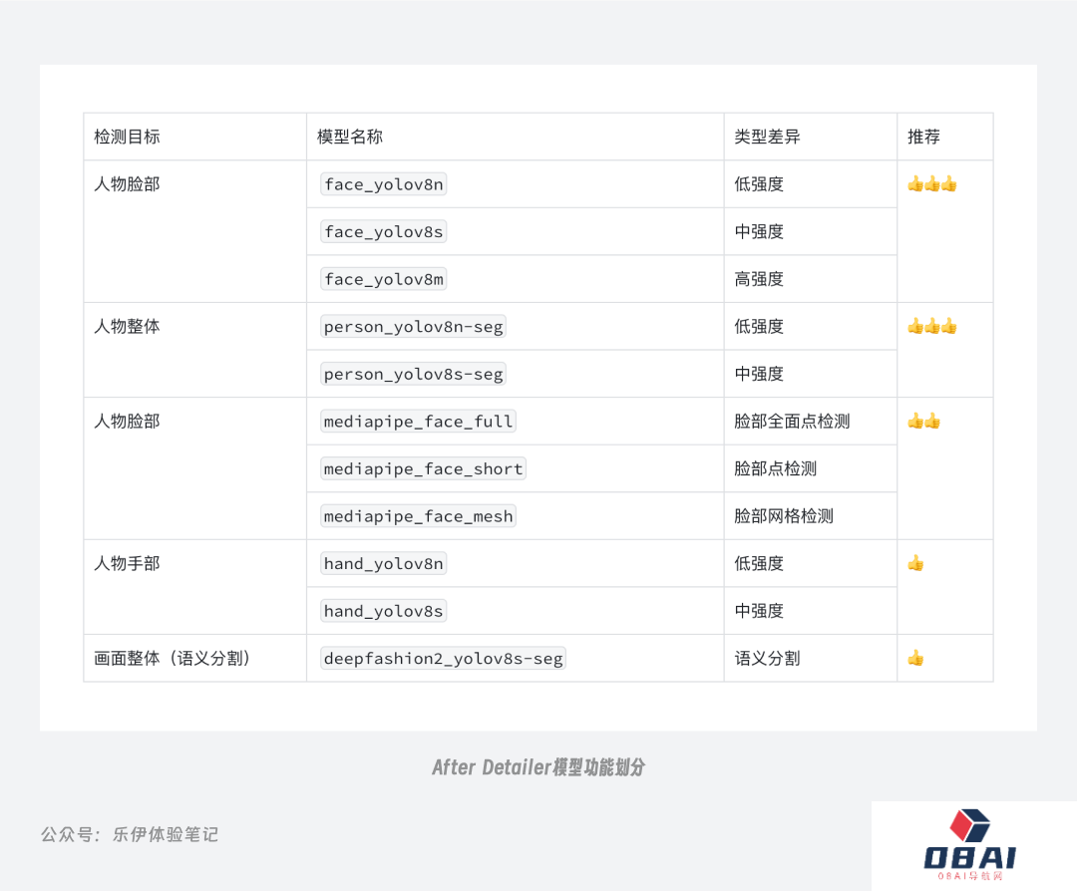Click the 画面整体（语义分割） cell

click(x=173, y=658)
